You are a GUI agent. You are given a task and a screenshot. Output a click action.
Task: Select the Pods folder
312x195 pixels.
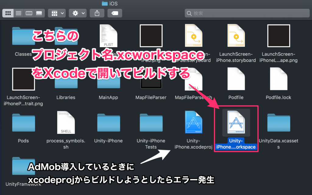pyautogui.click(x=23, y=122)
